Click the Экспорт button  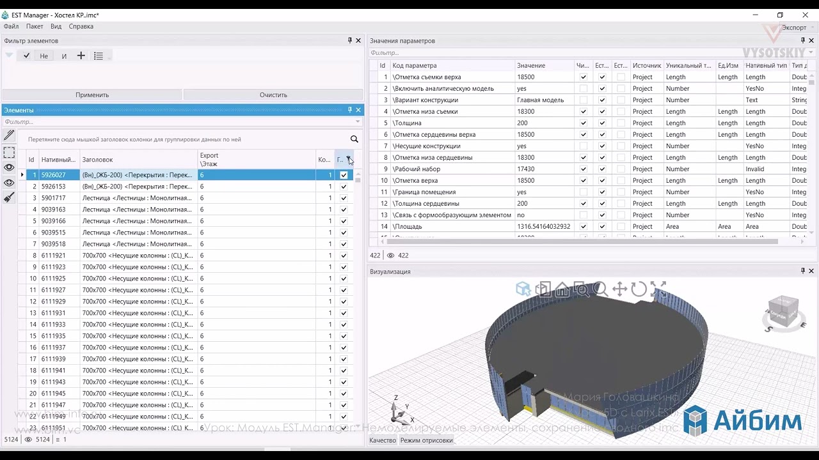794,27
